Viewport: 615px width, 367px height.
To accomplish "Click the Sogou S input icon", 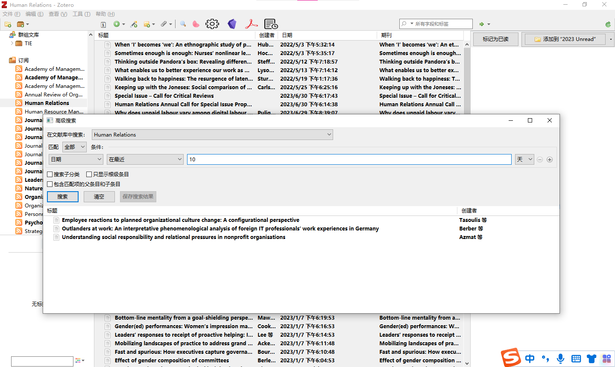I will [x=511, y=358].
